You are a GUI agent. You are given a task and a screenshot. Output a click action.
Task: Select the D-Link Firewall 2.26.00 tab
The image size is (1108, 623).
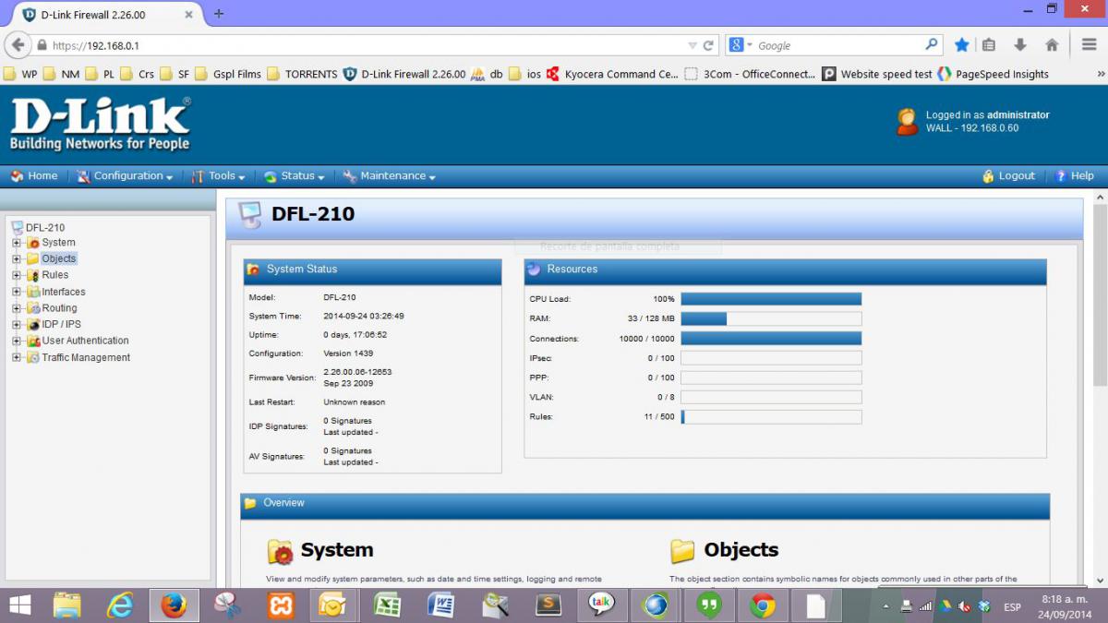[x=105, y=15]
